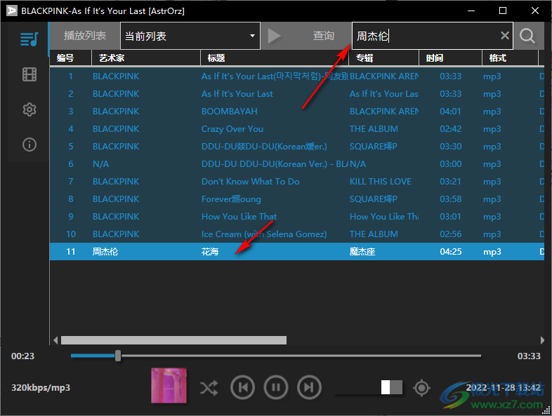Screen dimensions: 552x416
Task: Click the 03:33 total time label by progress bar
Action: click(529, 356)
